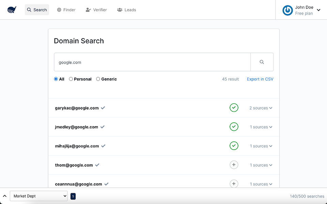This screenshot has height=204, width=327.
Task: Select the Generic radio filter
Action: 98,79
